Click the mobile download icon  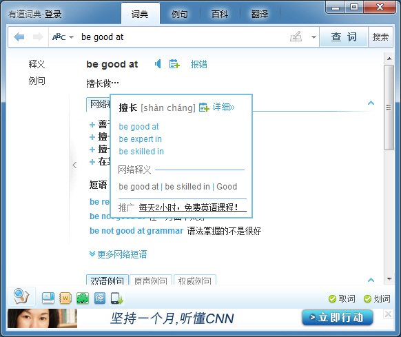tap(117, 298)
